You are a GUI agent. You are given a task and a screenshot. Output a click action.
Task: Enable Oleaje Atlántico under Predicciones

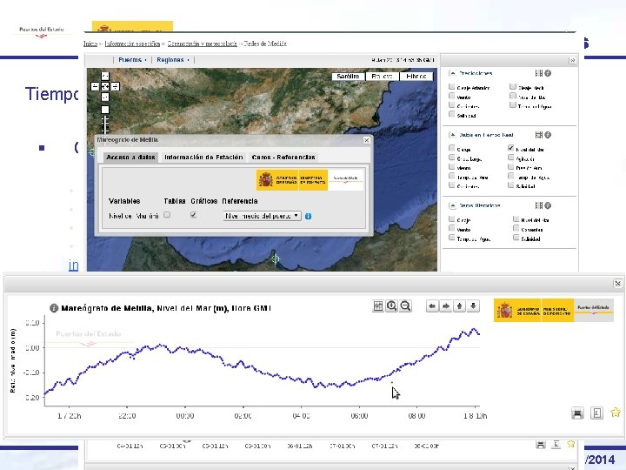[x=451, y=86]
